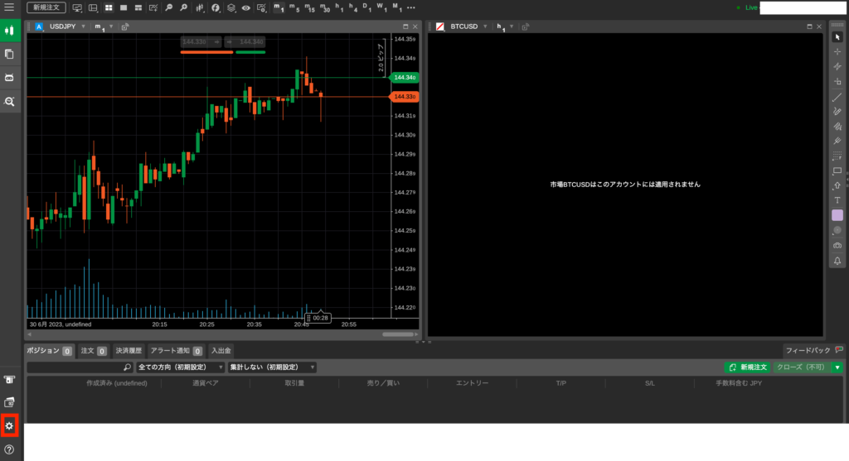Open the settings gear in left sidebar
Image resolution: width=849 pixels, height=461 pixels.
10,425
